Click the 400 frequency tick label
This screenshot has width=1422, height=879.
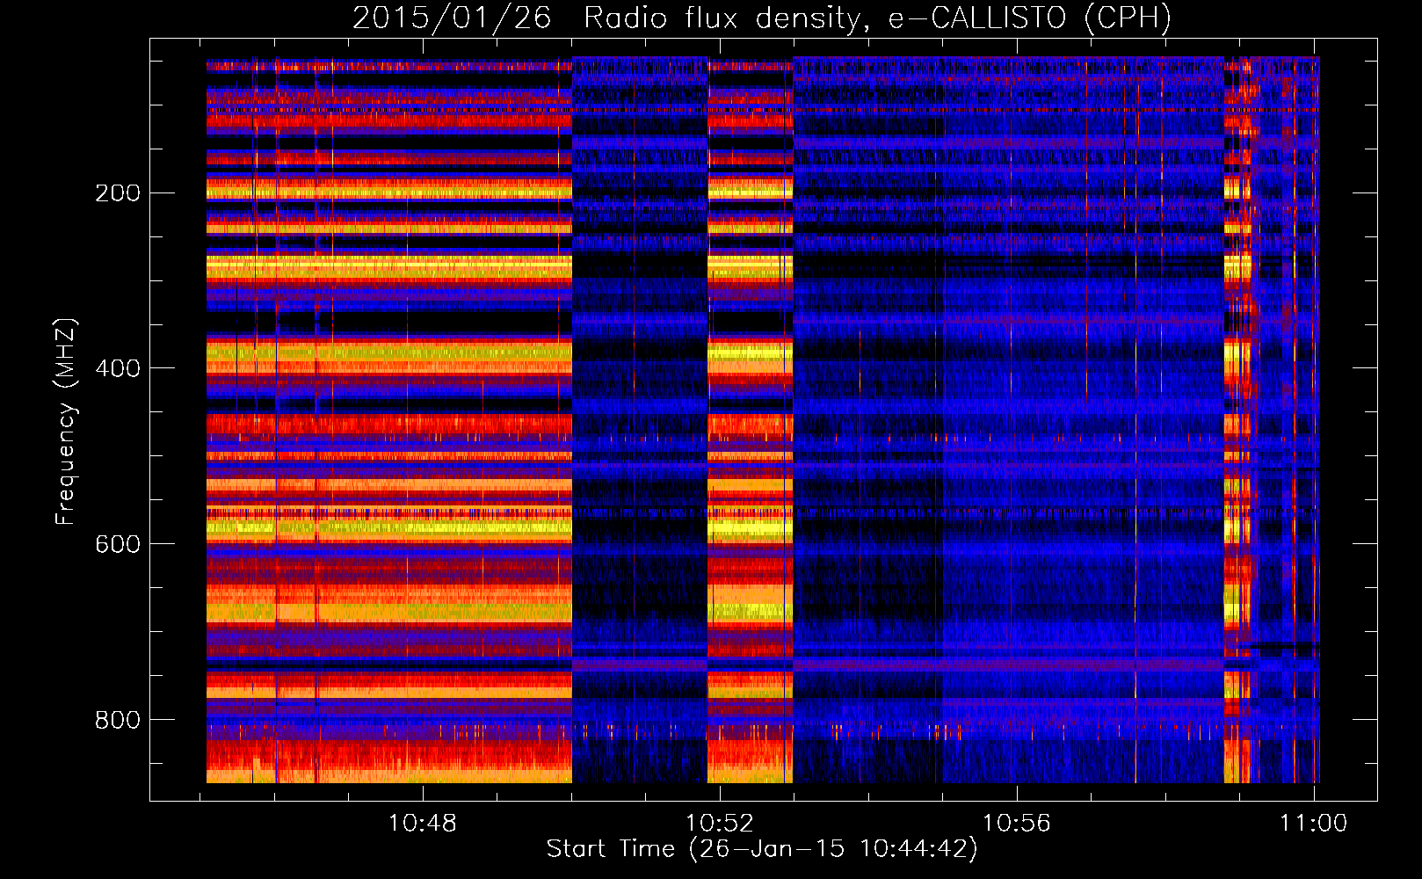pyautogui.click(x=118, y=368)
